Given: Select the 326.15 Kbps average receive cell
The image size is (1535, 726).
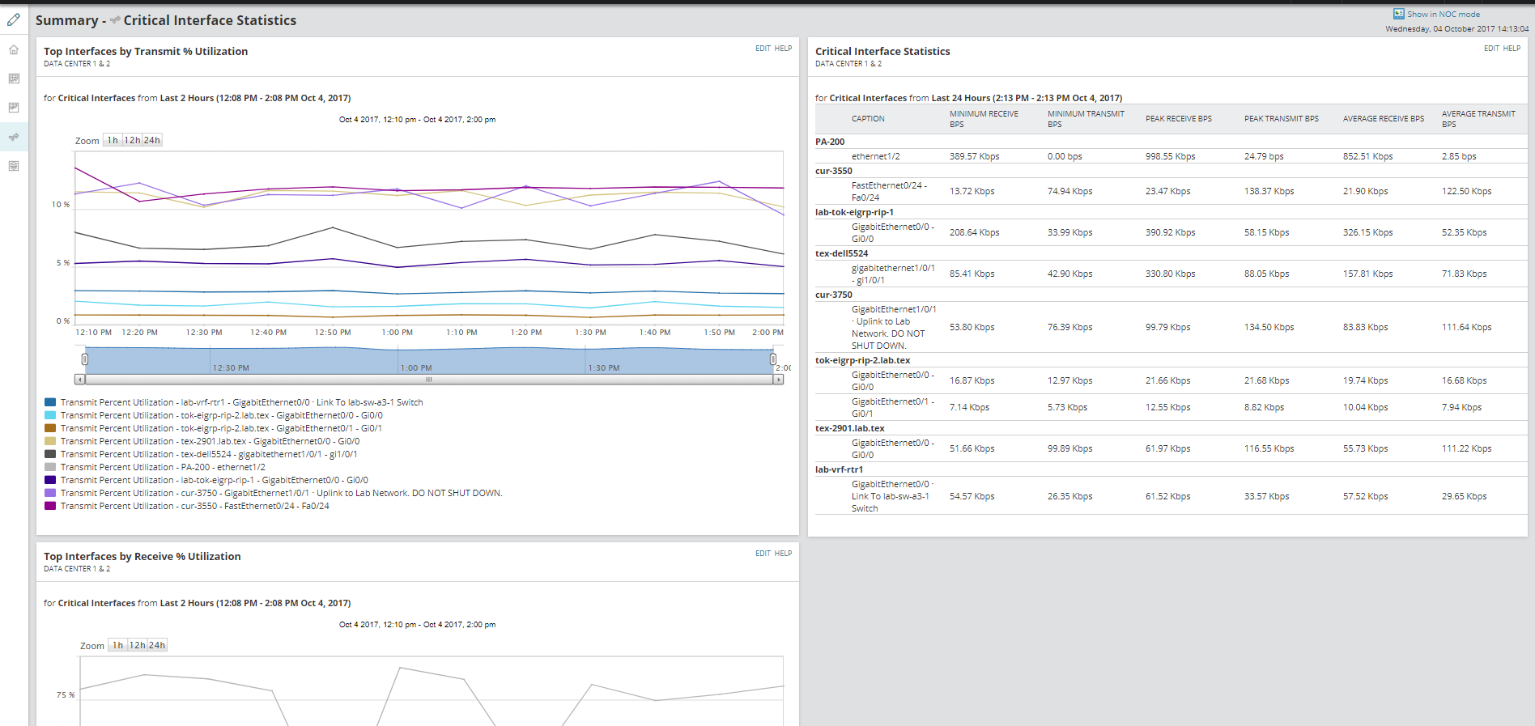Looking at the screenshot, I should 1367,232.
